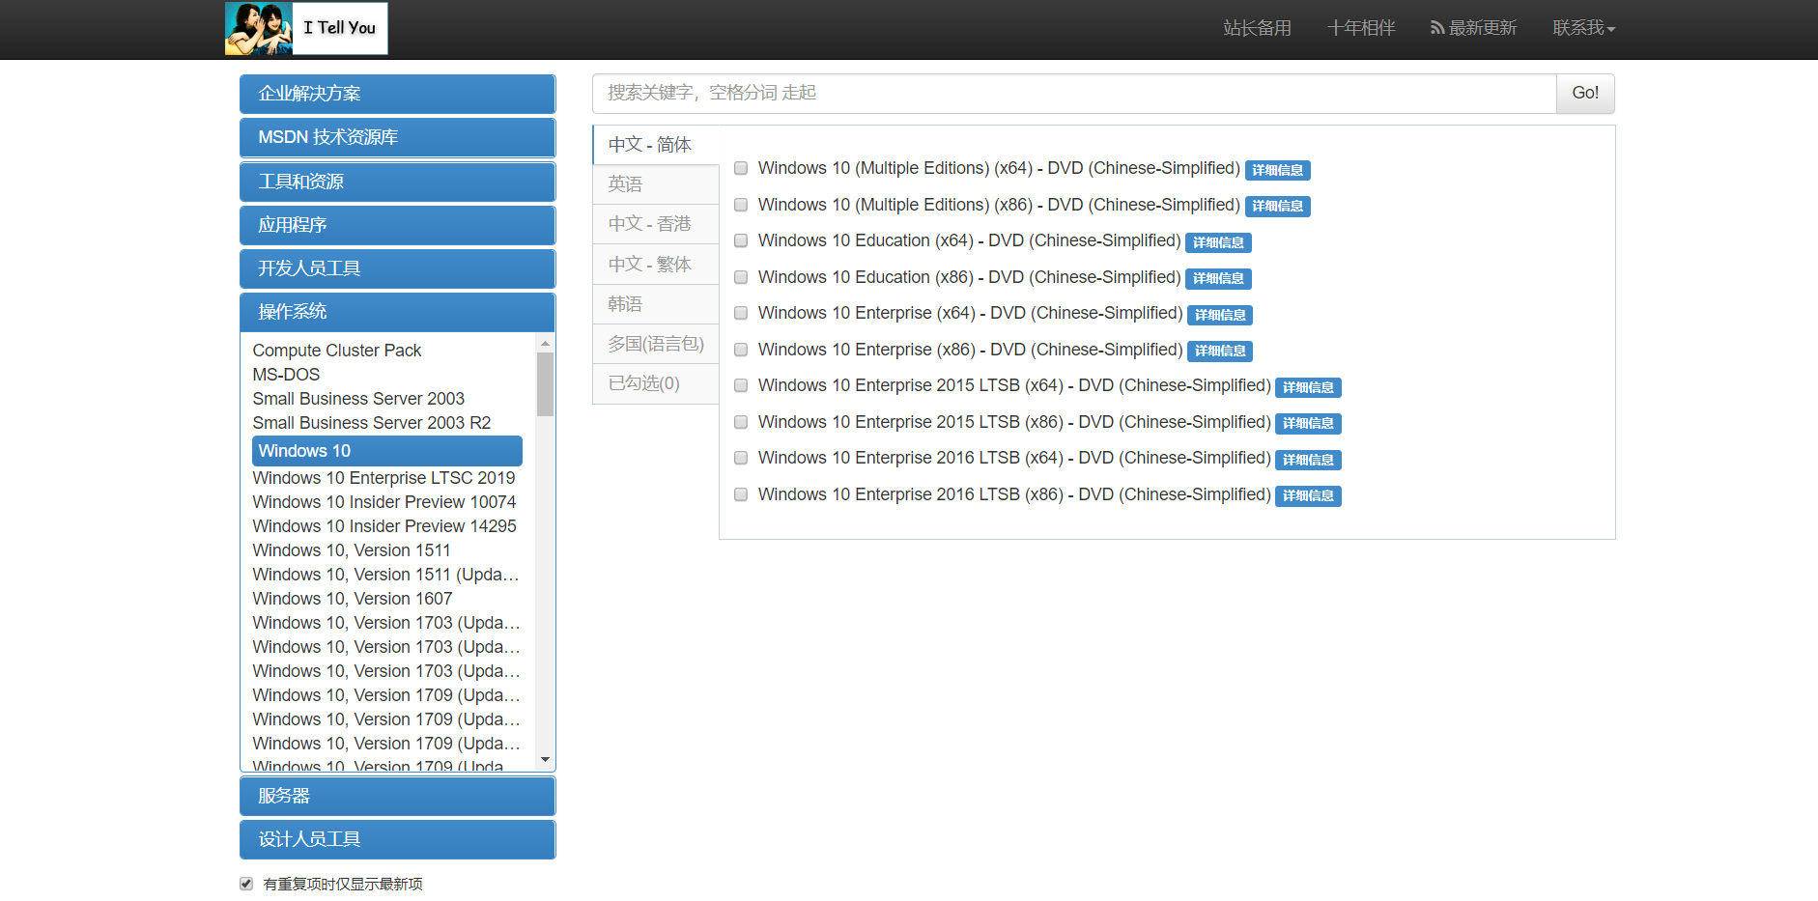The height and width of the screenshot is (901, 1818).
Task: Check Enterprise 2015 LTSB x86 checkbox
Action: (741, 422)
